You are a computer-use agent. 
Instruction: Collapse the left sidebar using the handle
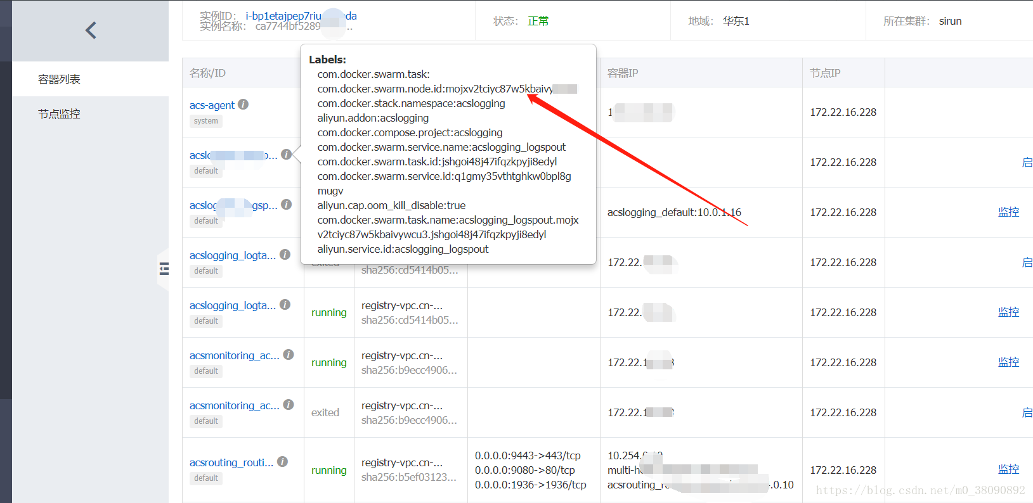[164, 269]
